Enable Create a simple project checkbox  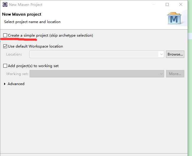5,35
